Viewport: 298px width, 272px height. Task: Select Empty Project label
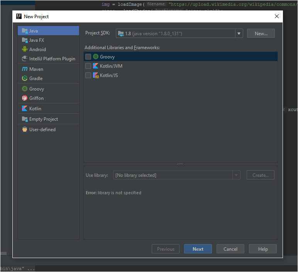tap(44, 119)
